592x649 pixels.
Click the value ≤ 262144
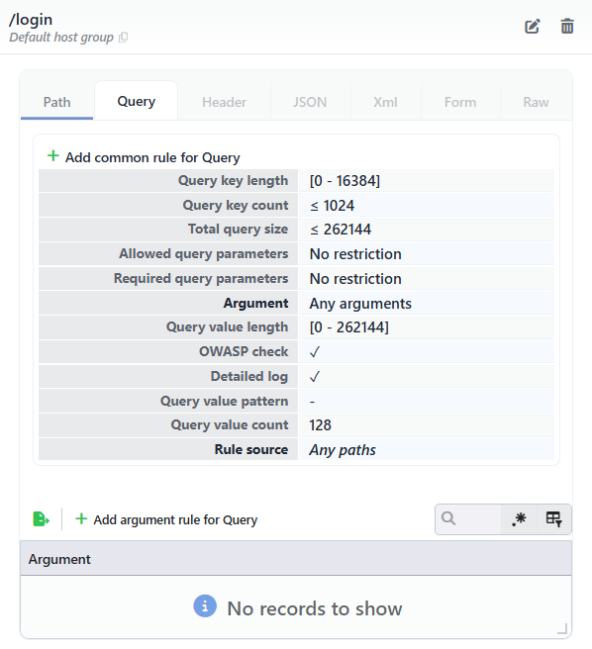coord(341,230)
